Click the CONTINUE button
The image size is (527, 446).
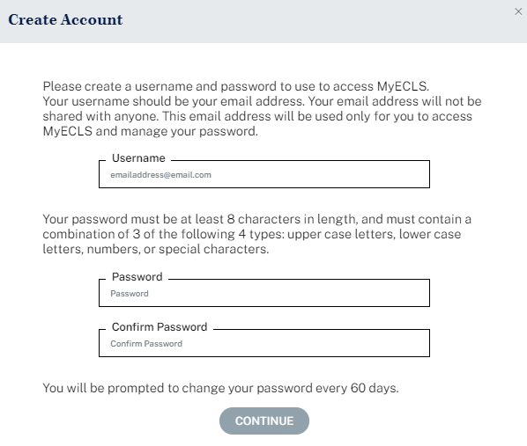pos(264,420)
